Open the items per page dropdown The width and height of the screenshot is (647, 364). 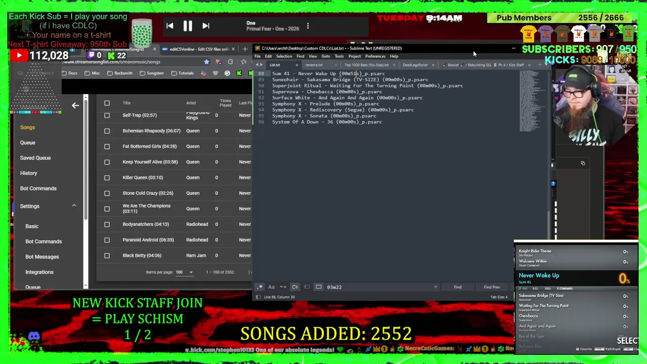tap(184, 272)
